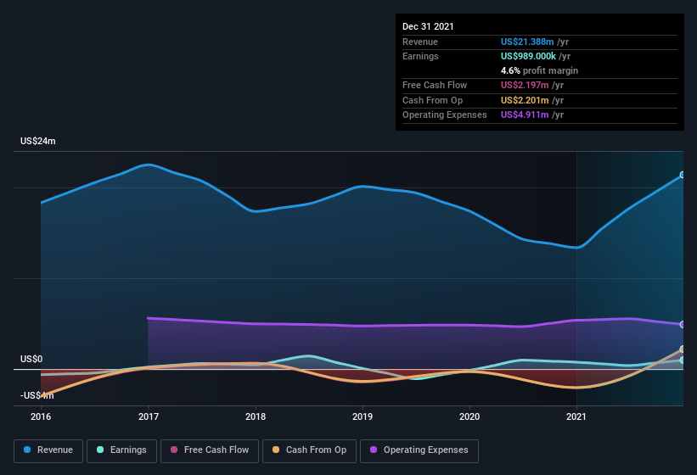Toggle Operating Expenses legend button
Viewport: 697px width, 475px height.
coord(419,450)
